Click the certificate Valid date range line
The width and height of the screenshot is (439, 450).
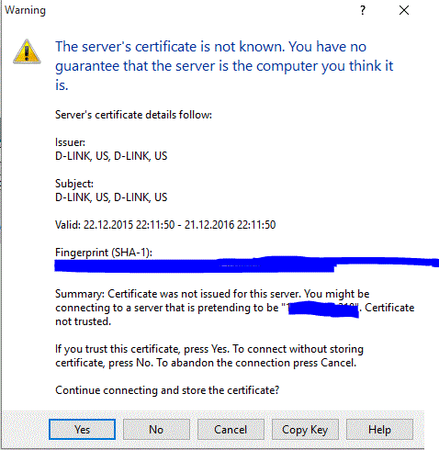pos(165,225)
